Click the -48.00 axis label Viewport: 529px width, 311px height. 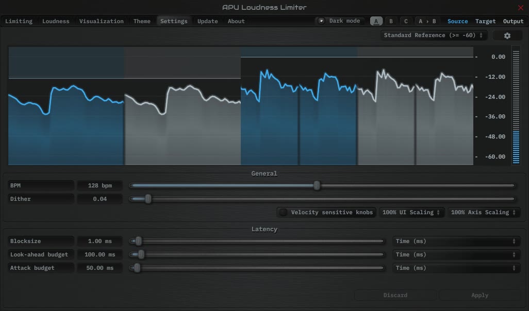(495, 137)
